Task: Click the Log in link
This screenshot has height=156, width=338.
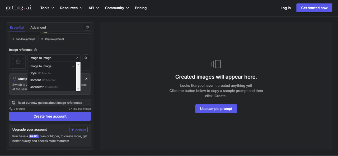Action: [286, 8]
